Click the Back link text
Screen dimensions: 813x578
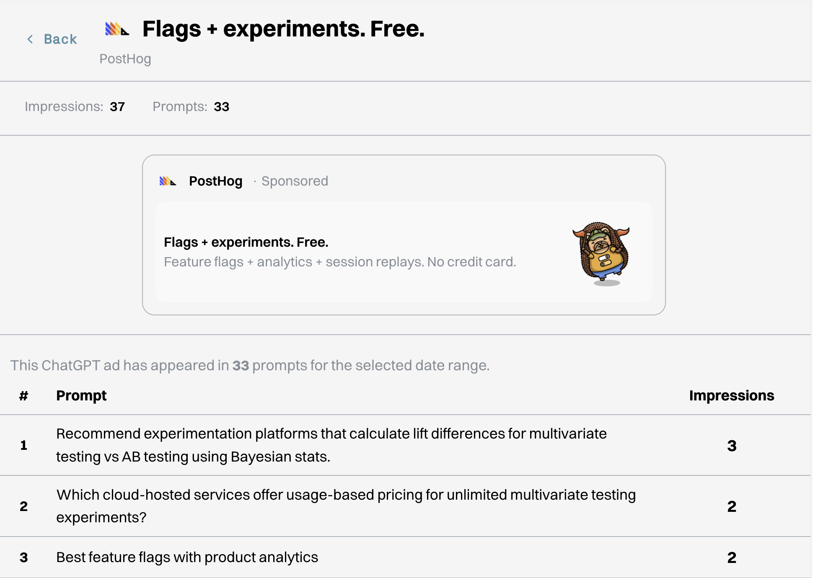coord(60,39)
